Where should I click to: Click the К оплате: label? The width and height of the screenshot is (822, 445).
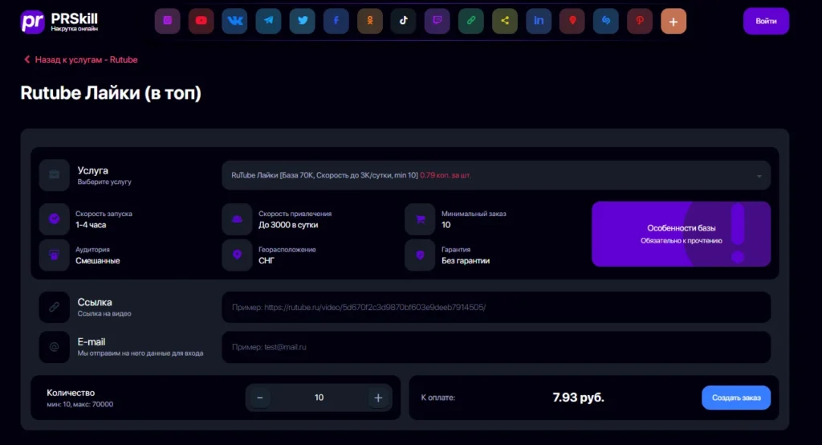(437, 398)
